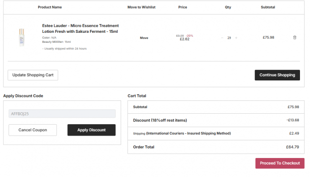Click Update Shopping Cart button
Screen dimensions: 310x177
(33, 75)
